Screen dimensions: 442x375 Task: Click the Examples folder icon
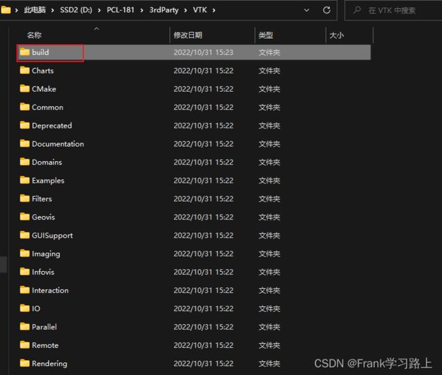point(24,180)
